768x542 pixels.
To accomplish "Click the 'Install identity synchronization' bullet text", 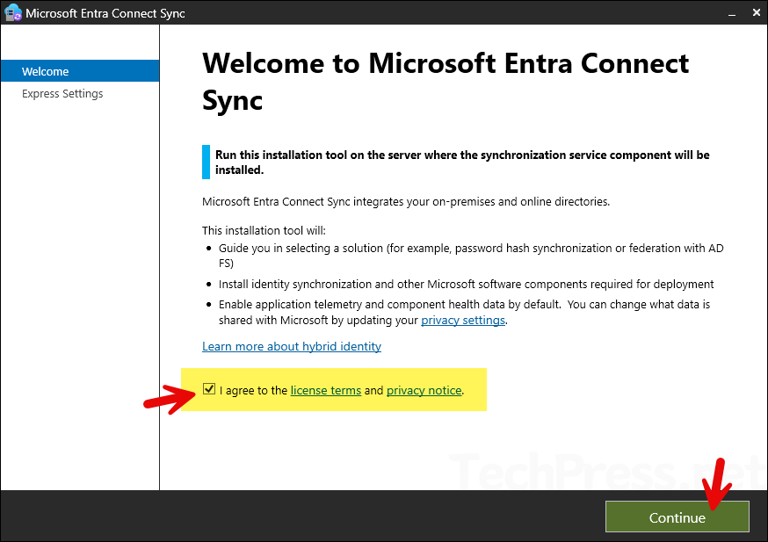I will coord(466,285).
